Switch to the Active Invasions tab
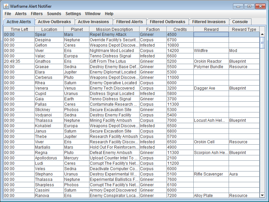This screenshot has height=202, width=269. [x=93, y=22]
